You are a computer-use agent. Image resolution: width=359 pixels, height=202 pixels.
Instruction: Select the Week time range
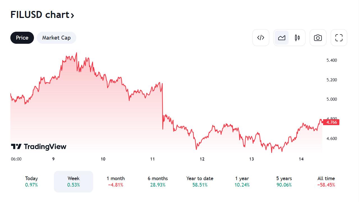click(x=73, y=182)
